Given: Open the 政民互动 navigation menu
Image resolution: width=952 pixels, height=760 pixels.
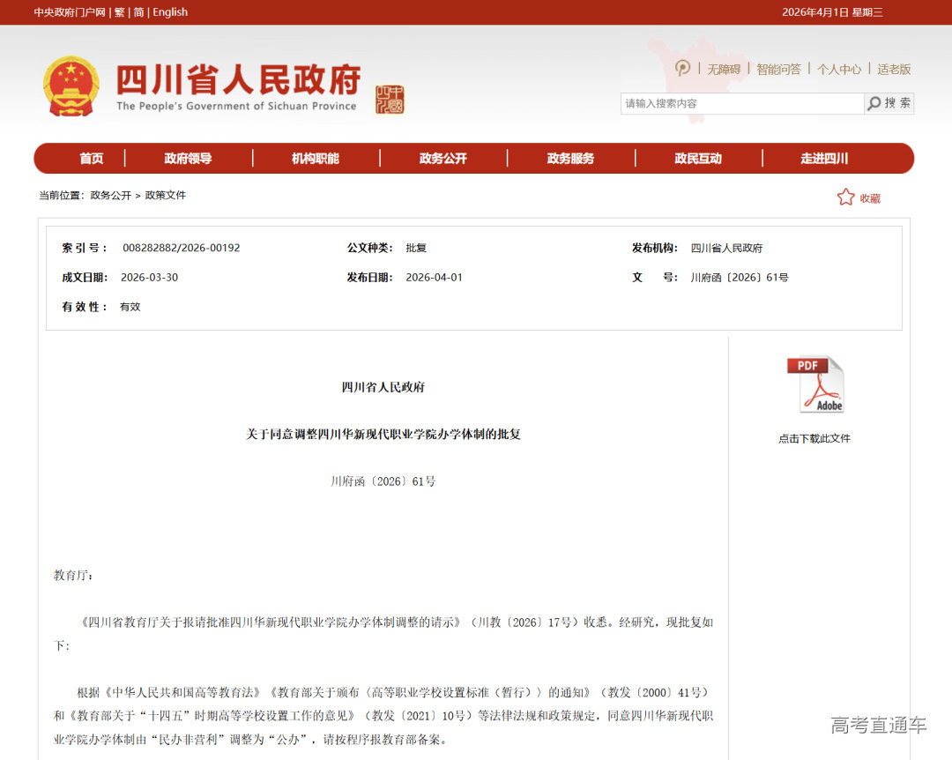Looking at the screenshot, I should click(698, 159).
